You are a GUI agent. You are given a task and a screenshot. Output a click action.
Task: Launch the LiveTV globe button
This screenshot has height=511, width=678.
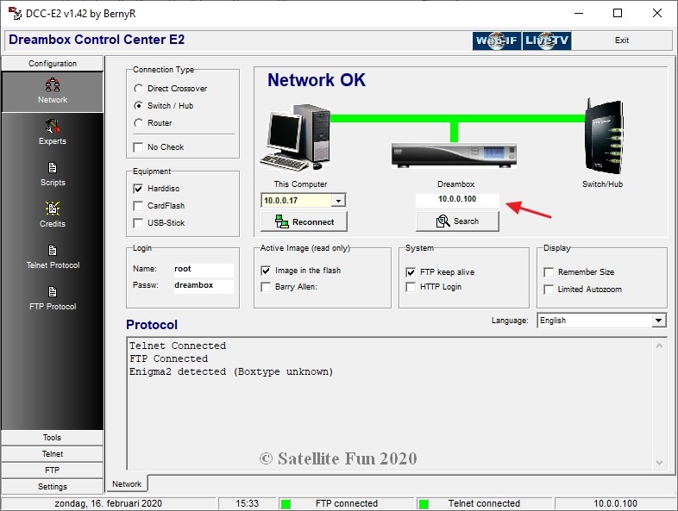[x=547, y=41]
